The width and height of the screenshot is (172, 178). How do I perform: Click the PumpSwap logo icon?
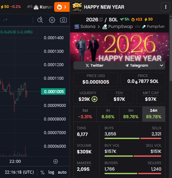point(105,27)
